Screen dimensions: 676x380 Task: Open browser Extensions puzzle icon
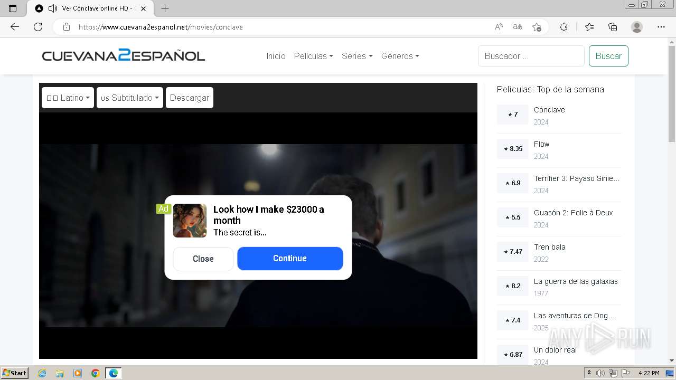[564, 27]
